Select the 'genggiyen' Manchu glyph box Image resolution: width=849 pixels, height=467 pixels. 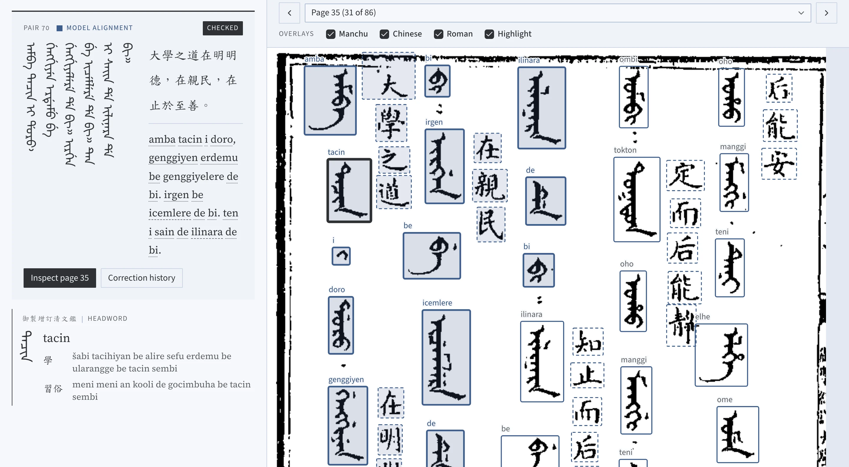click(348, 425)
